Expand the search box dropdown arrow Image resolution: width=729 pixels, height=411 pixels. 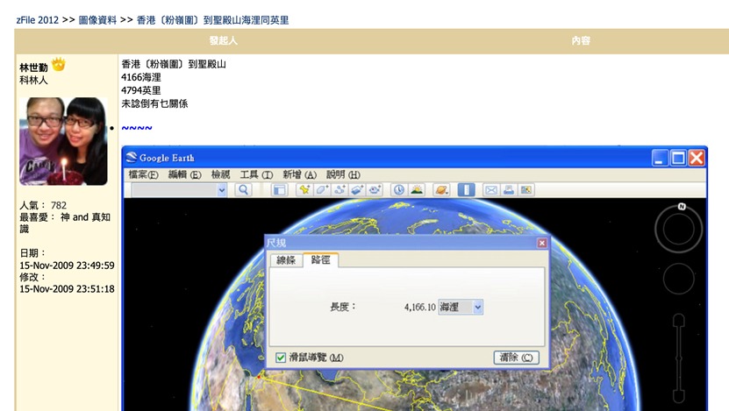point(222,190)
